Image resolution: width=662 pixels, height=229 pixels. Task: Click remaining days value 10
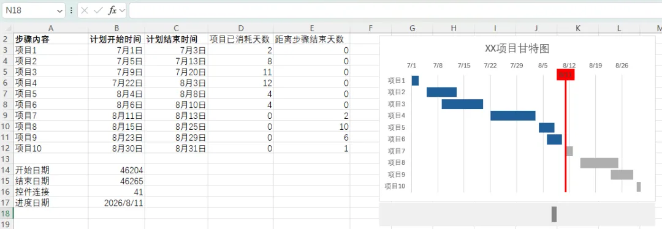(311, 127)
